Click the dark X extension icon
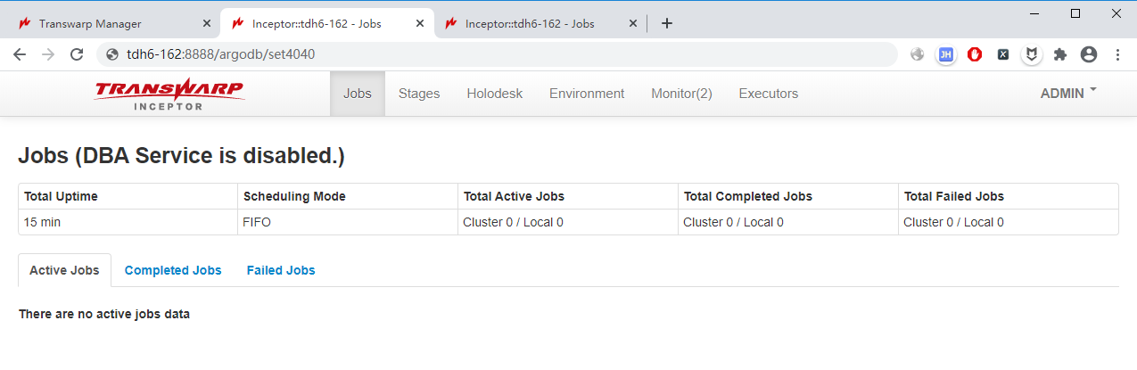The width and height of the screenshot is (1137, 370). click(x=1003, y=54)
